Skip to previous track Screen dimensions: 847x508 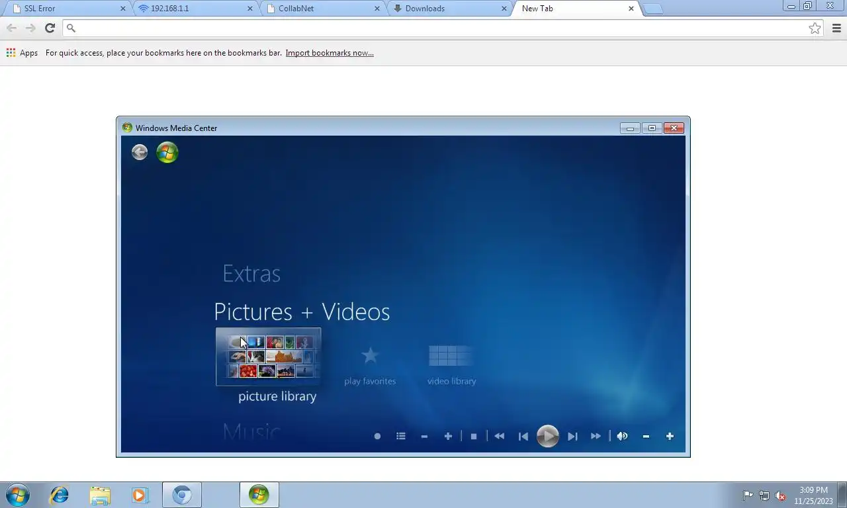[x=523, y=437]
